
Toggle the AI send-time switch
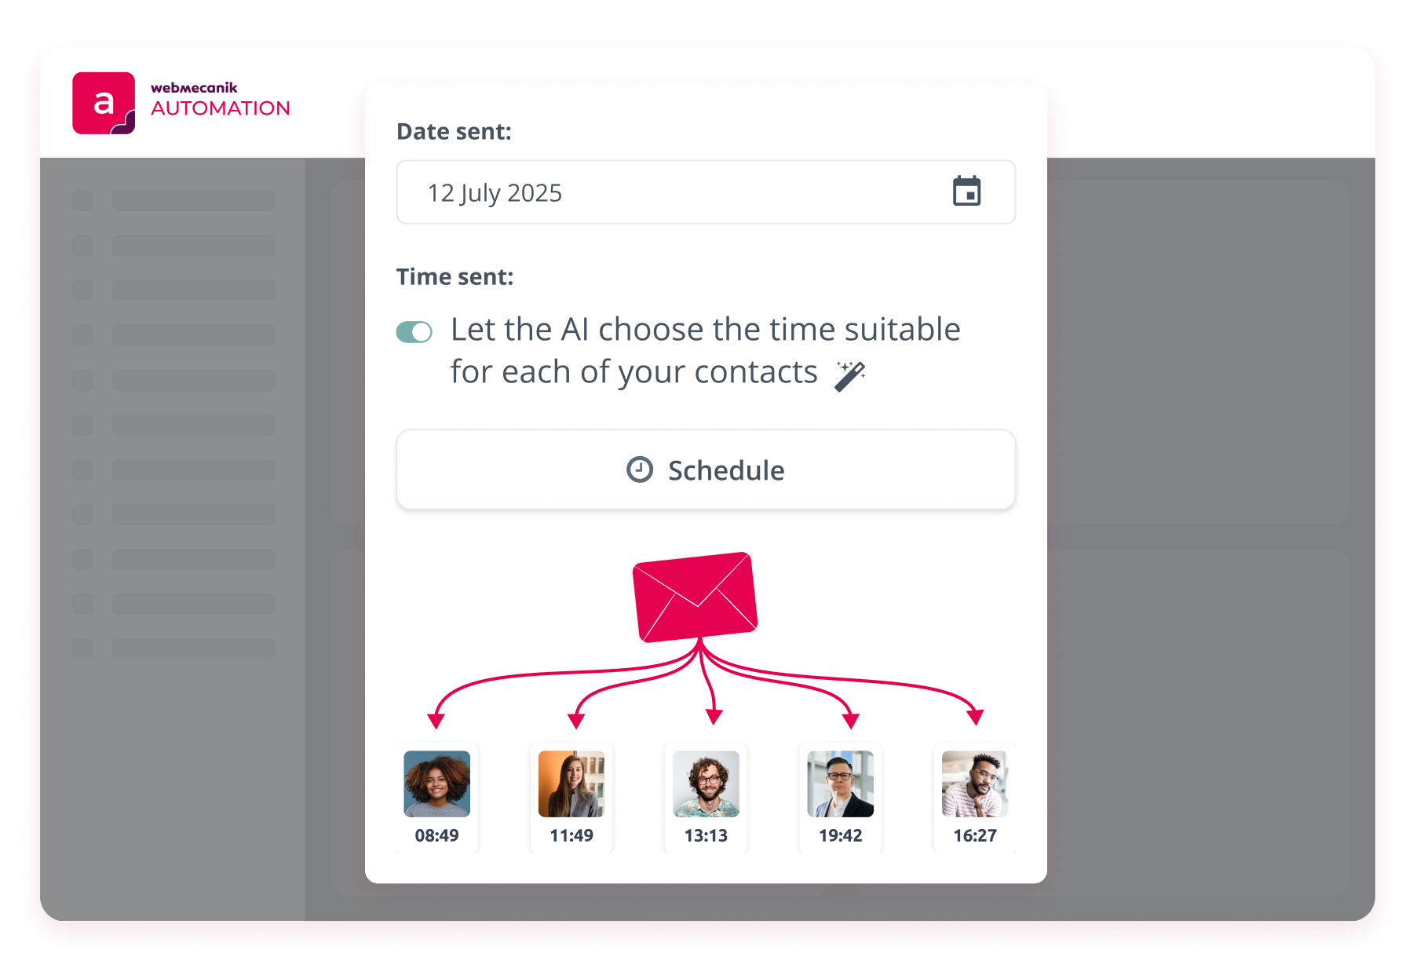click(x=414, y=332)
